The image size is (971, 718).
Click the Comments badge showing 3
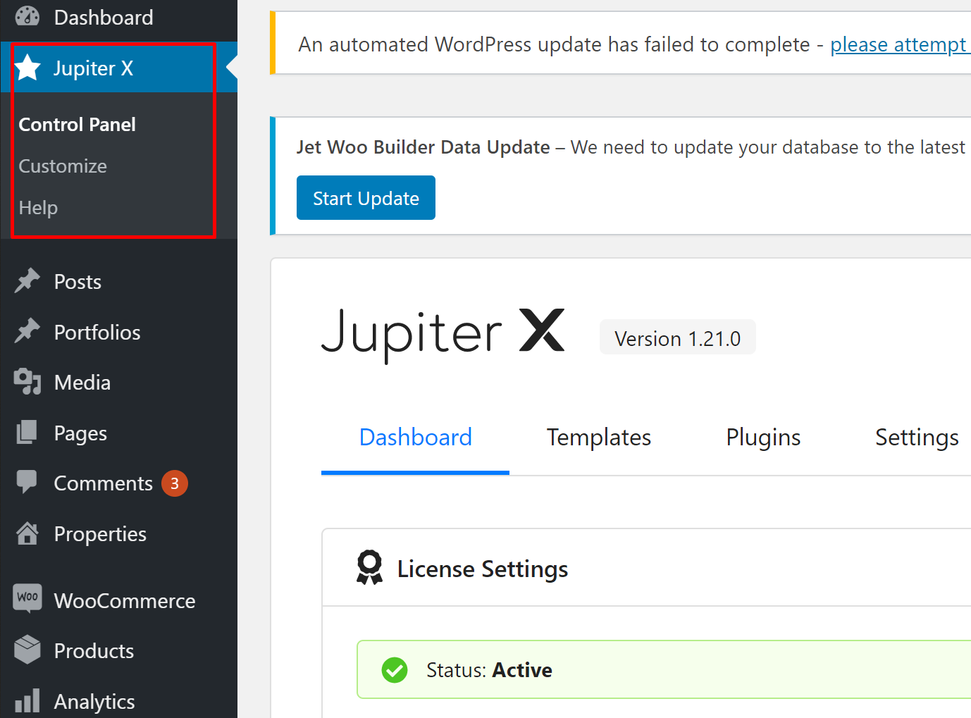(x=175, y=483)
